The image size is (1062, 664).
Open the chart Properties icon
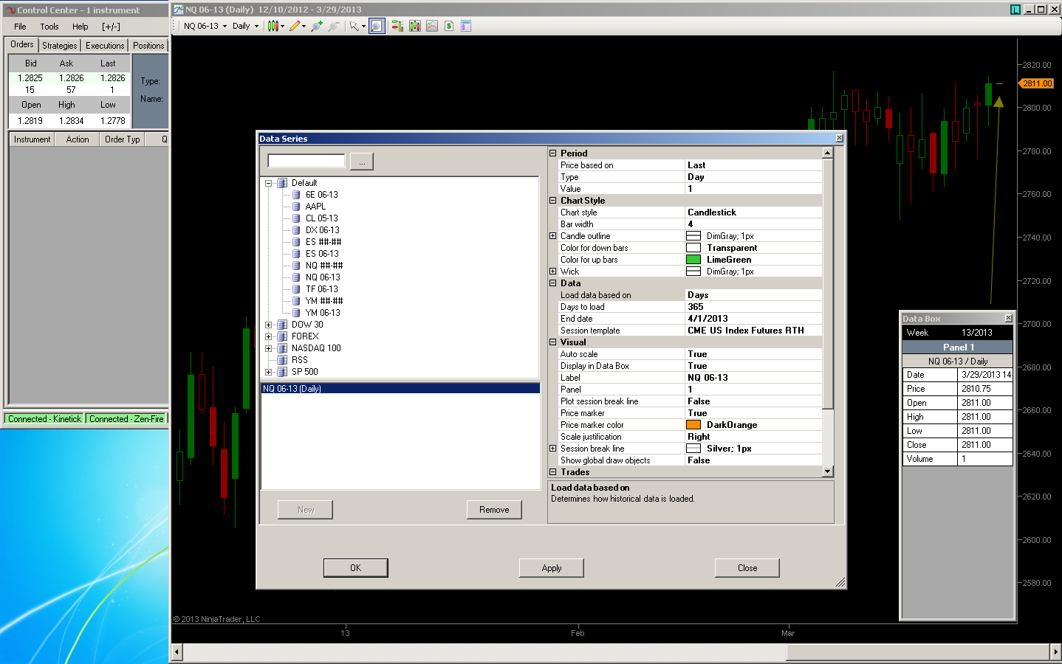466,26
